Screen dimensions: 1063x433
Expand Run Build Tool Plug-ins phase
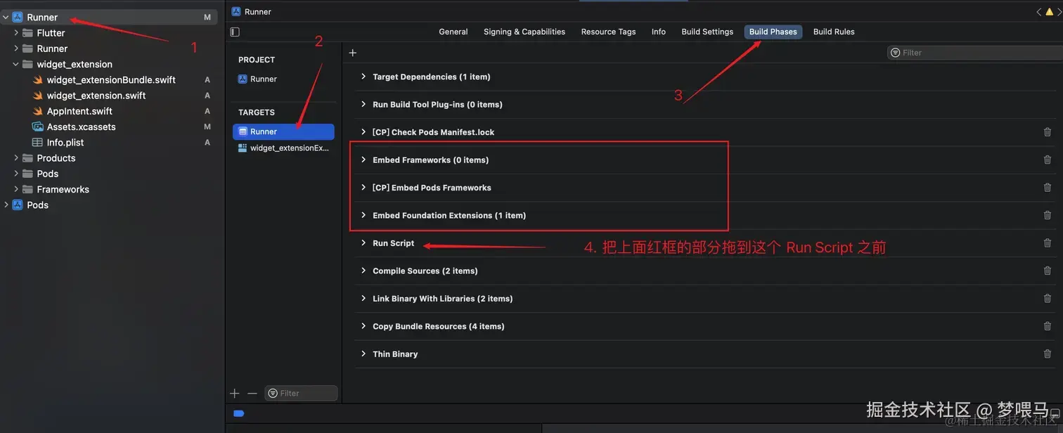[x=363, y=104]
